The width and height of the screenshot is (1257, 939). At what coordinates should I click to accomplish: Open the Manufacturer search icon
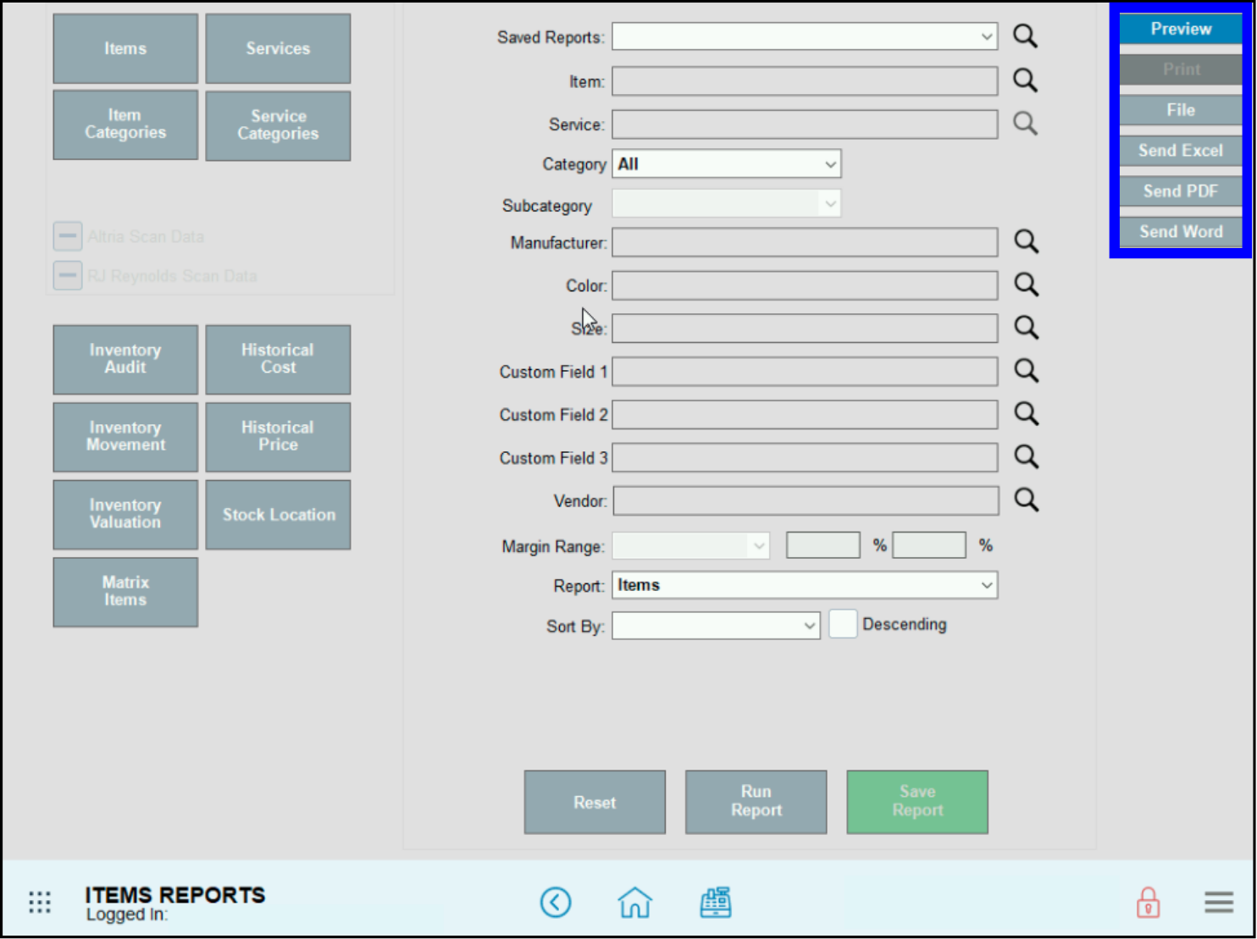click(1026, 242)
